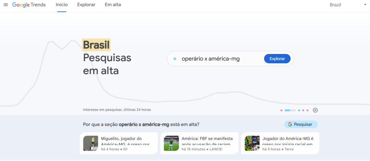Switch to the Início tab

pos(61,5)
